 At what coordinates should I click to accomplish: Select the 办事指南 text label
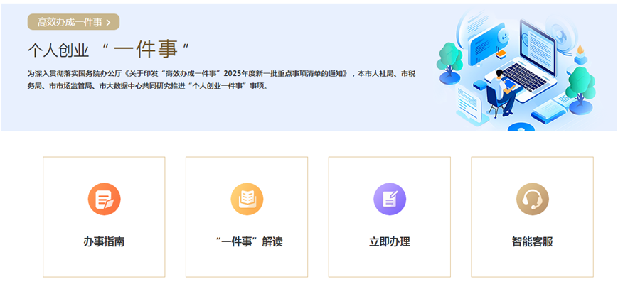click(104, 241)
